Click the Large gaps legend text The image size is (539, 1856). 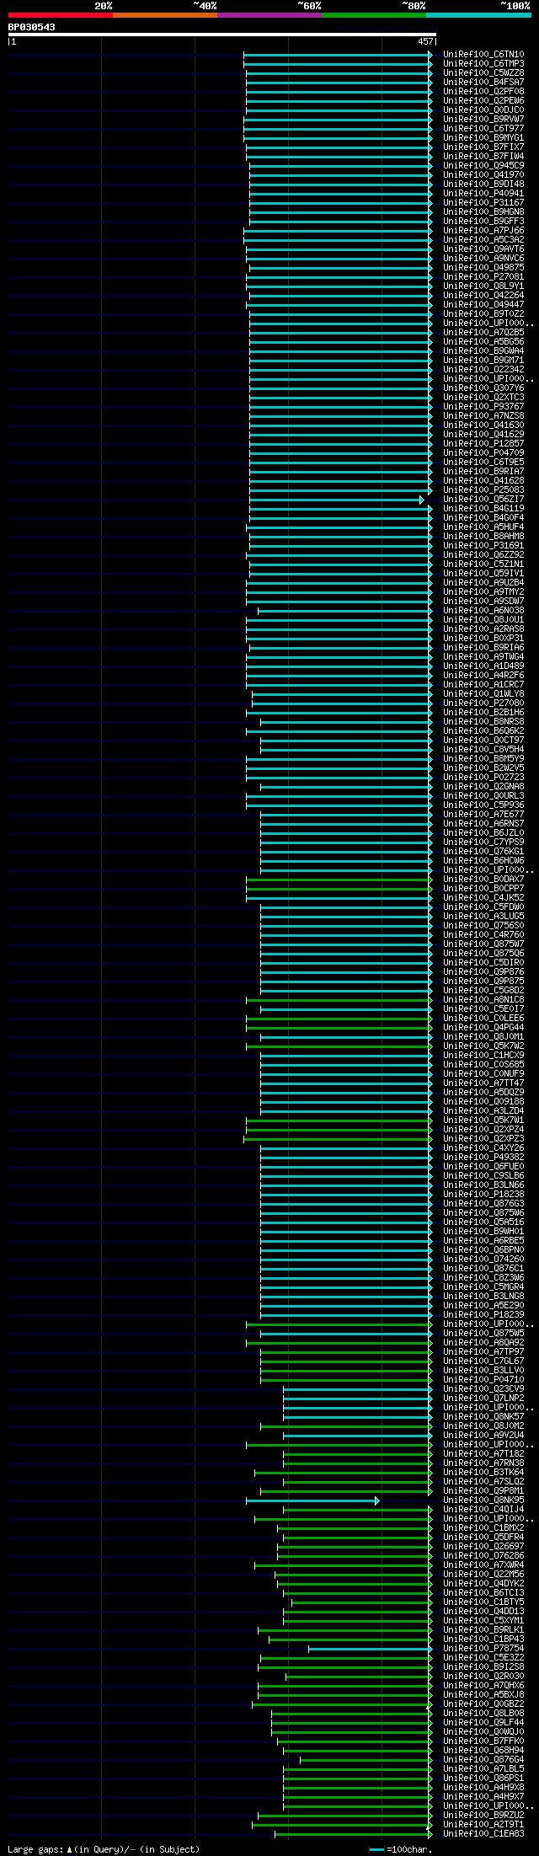coord(104,1849)
